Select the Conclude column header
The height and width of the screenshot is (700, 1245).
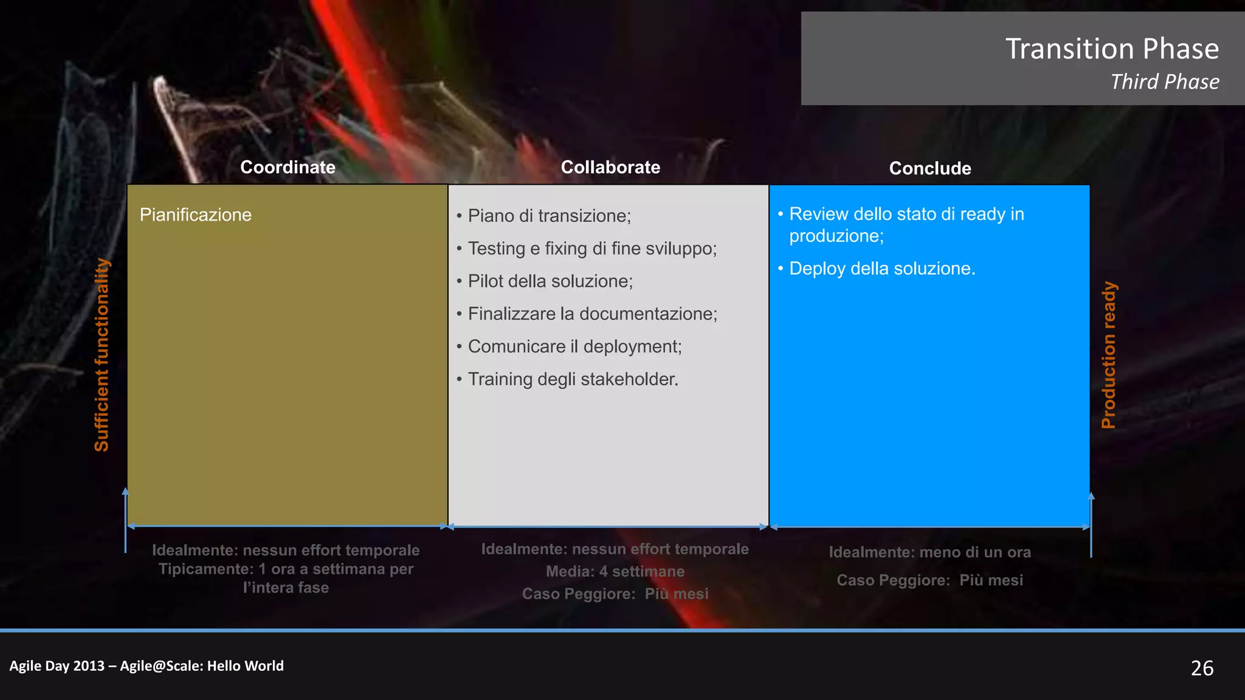(929, 168)
